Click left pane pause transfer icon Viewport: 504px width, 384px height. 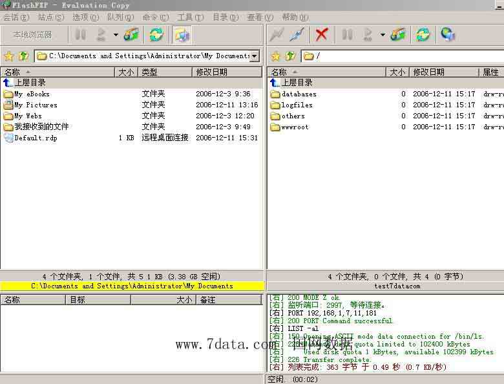point(80,35)
